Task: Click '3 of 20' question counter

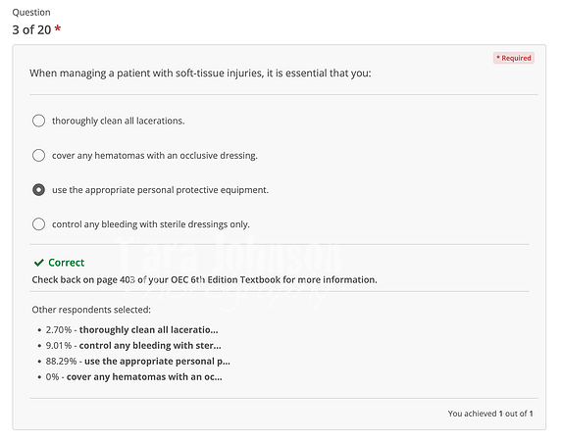Action: point(31,29)
